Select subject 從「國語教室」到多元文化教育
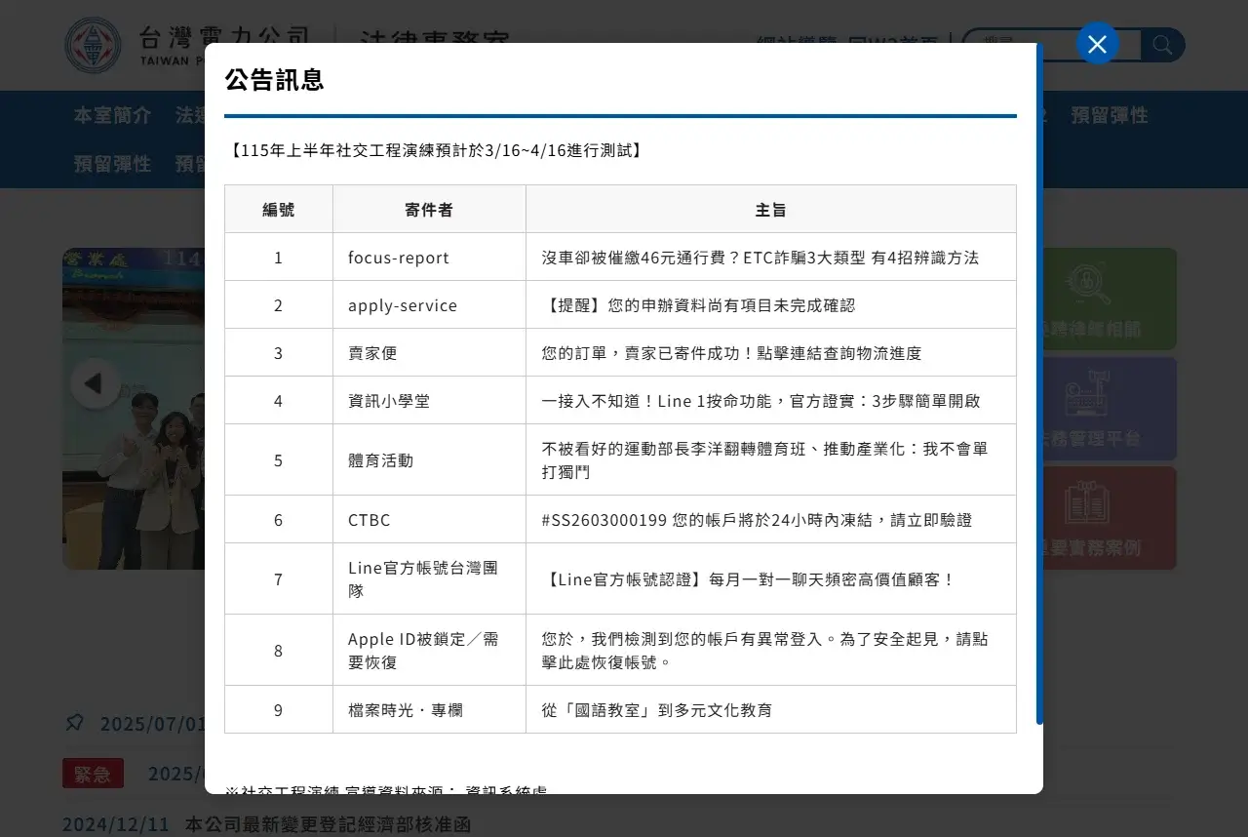Image resolution: width=1248 pixels, height=837 pixels. tap(771, 710)
